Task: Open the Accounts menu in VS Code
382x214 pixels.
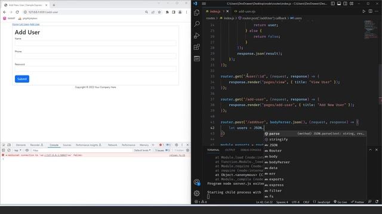Action: tap(196, 182)
